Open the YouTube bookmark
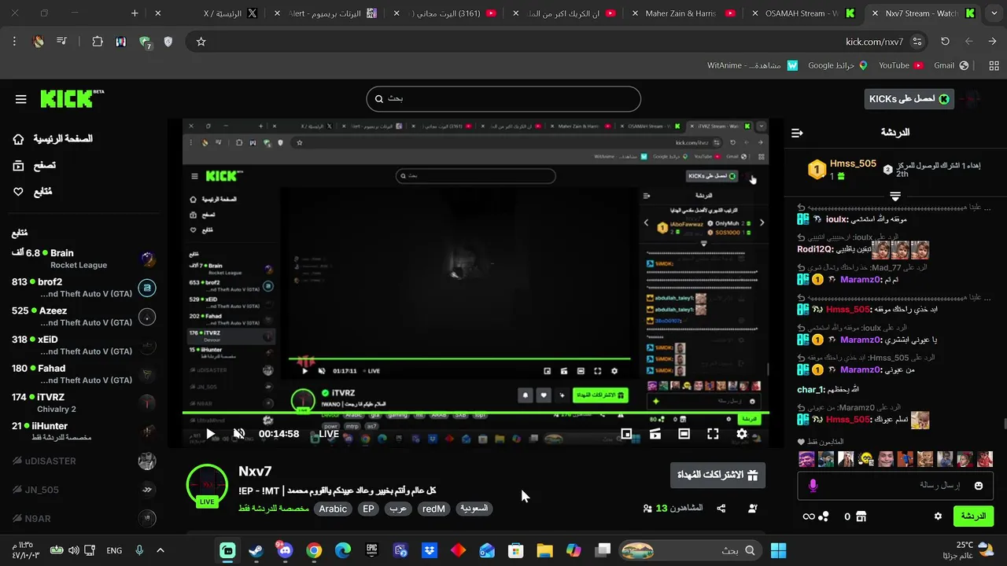This screenshot has height=566, width=1007. [x=900, y=66]
